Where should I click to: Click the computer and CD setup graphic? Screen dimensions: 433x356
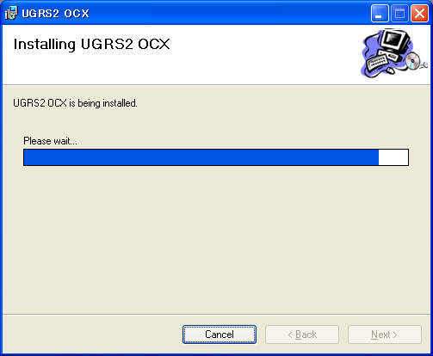tap(394, 53)
